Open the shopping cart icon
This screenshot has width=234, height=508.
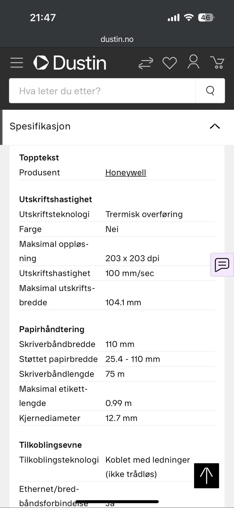[217, 63]
